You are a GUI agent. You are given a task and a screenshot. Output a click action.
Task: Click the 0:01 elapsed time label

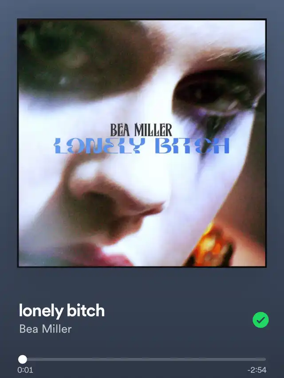25,370
